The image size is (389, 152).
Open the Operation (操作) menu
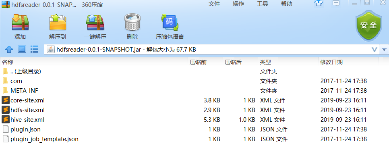238,4
